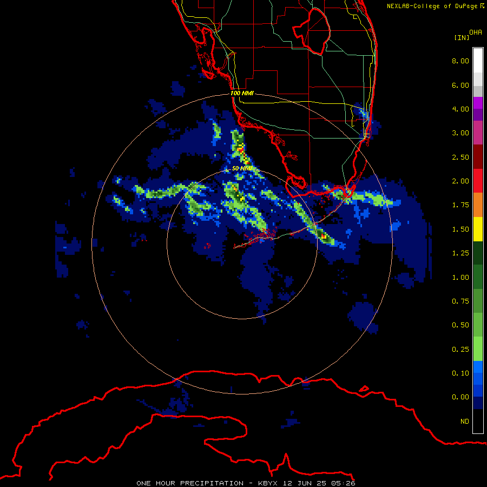The width and height of the screenshot is (487, 487).
Task: Select the dark red swatch beside 2.50
Action: (x=478, y=157)
